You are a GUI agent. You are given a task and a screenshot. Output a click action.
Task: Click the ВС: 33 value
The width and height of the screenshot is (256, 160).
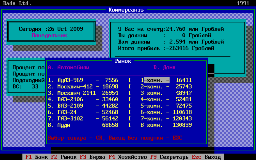click(x=26, y=86)
